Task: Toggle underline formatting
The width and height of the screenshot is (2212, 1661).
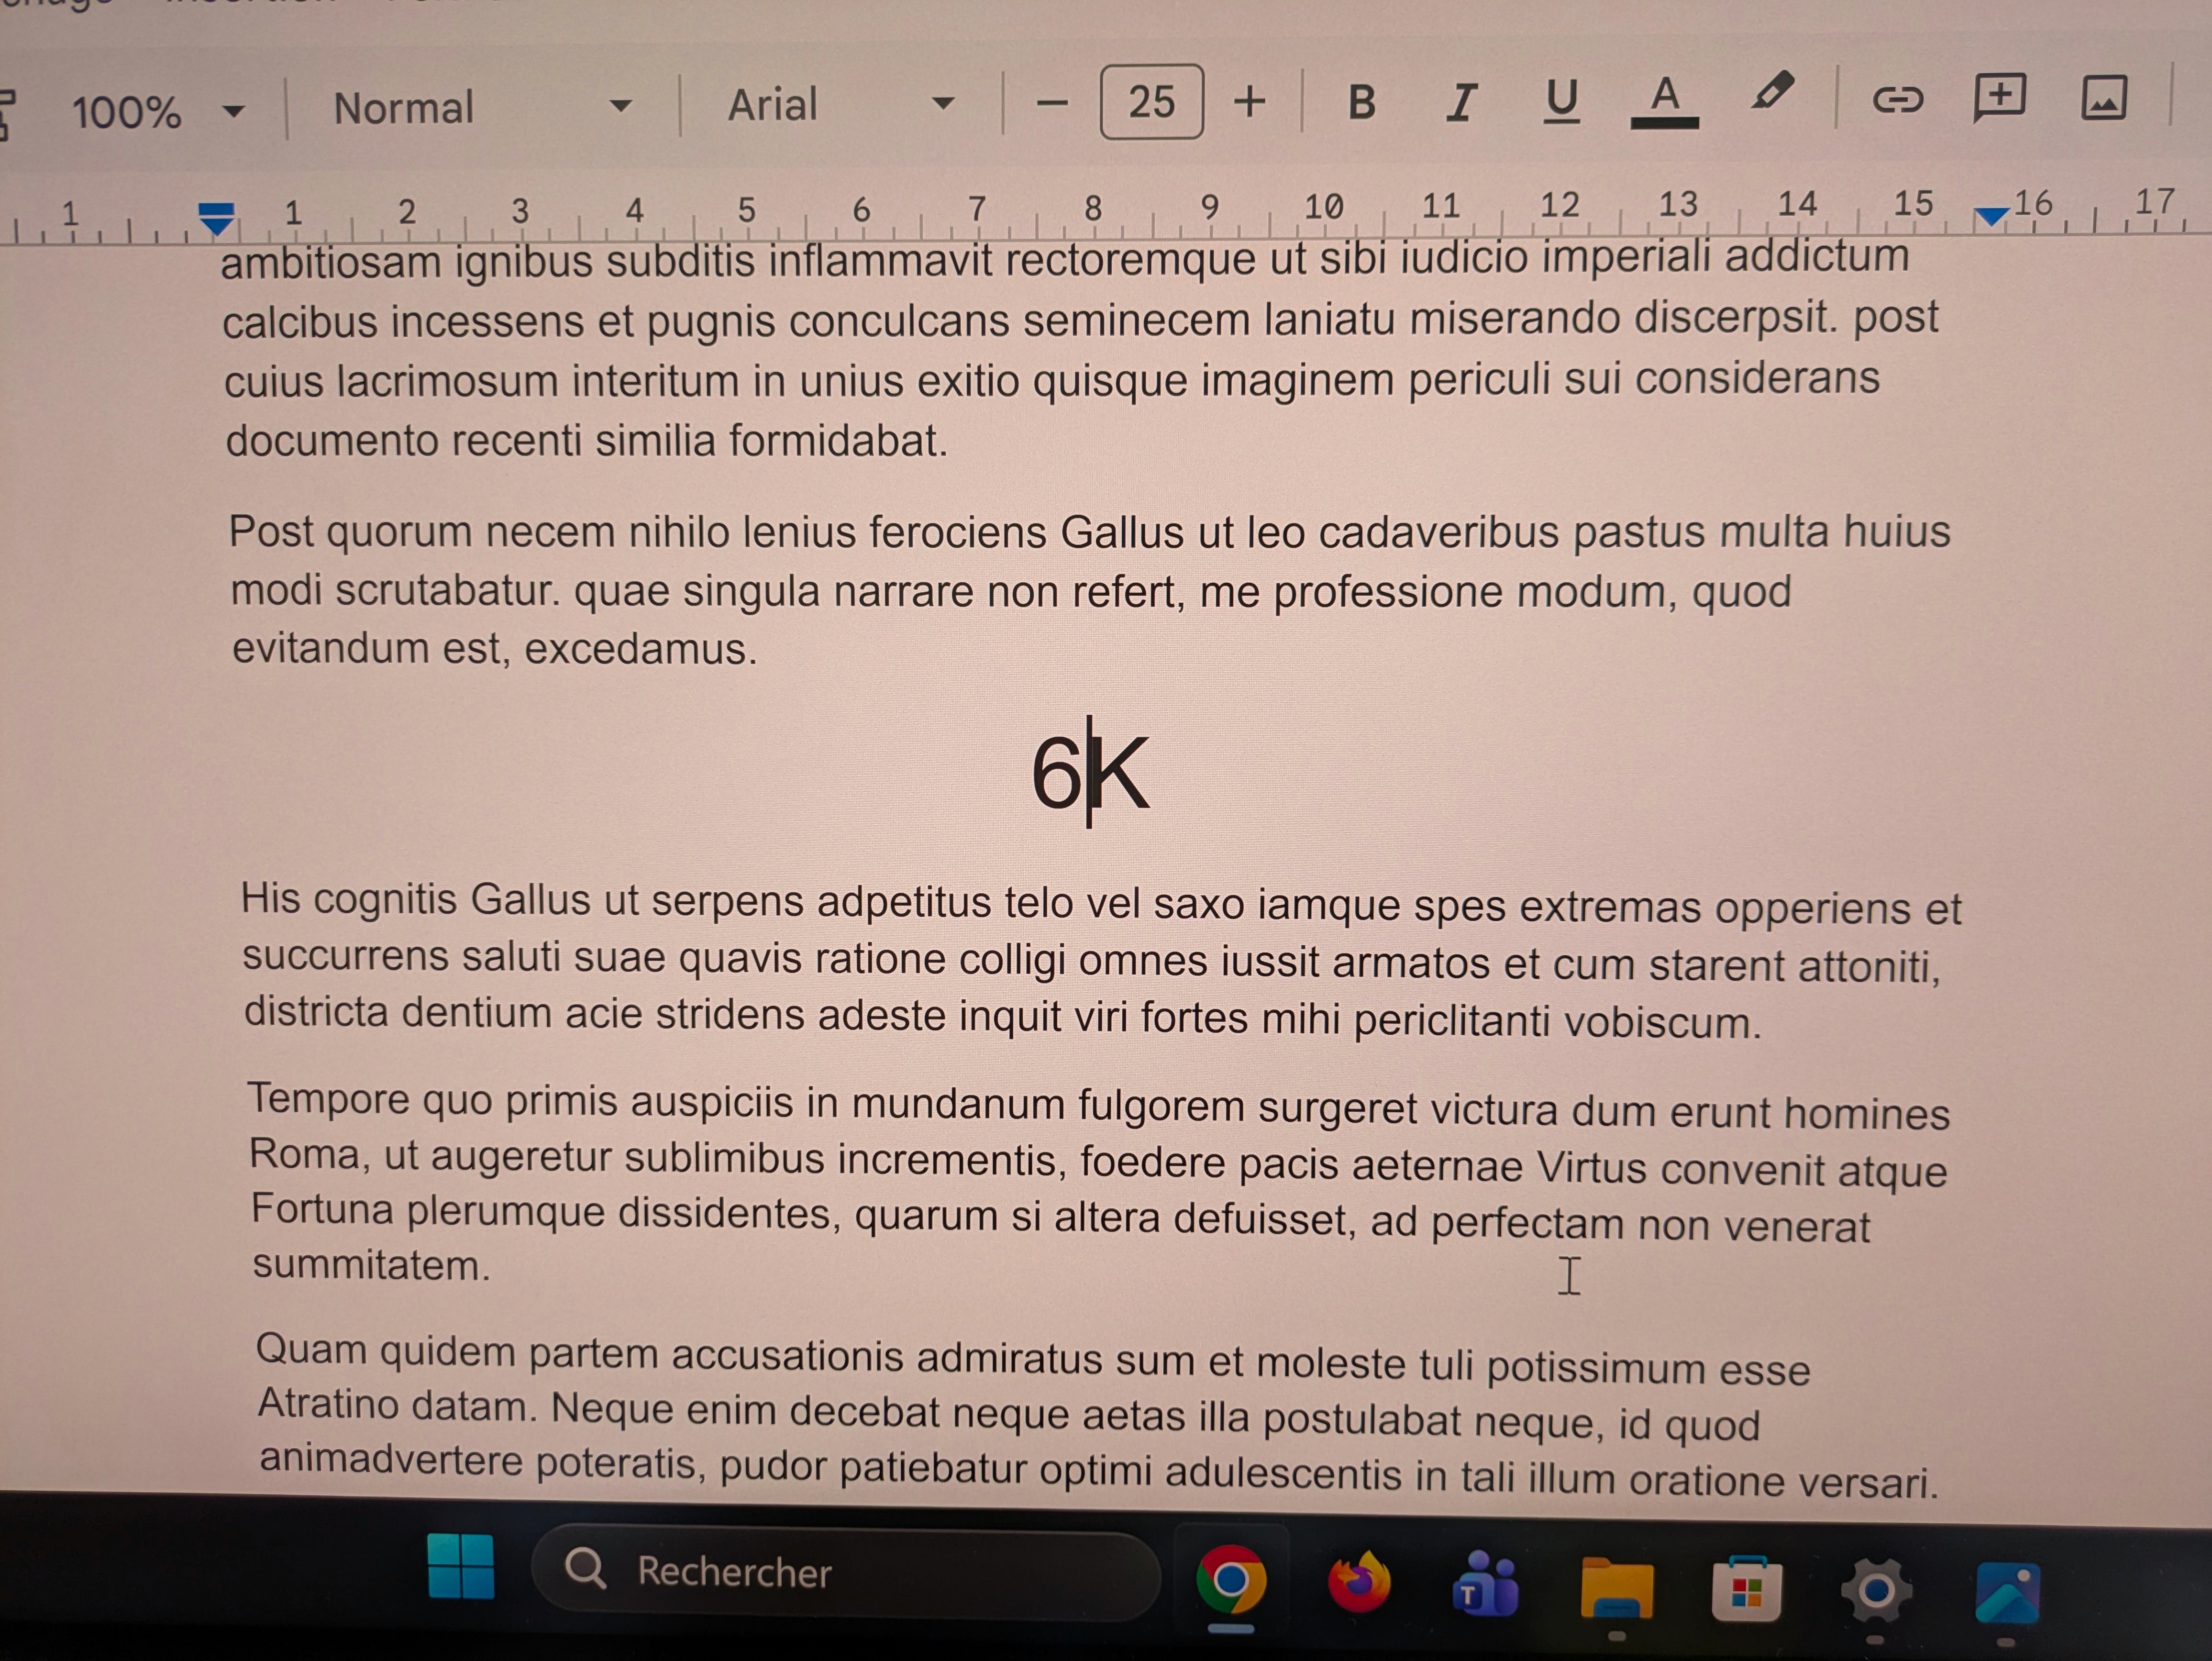Action: coord(1562,101)
